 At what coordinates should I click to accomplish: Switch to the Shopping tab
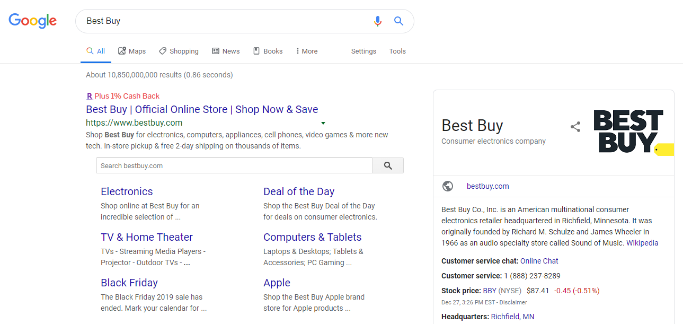tap(179, 51)
